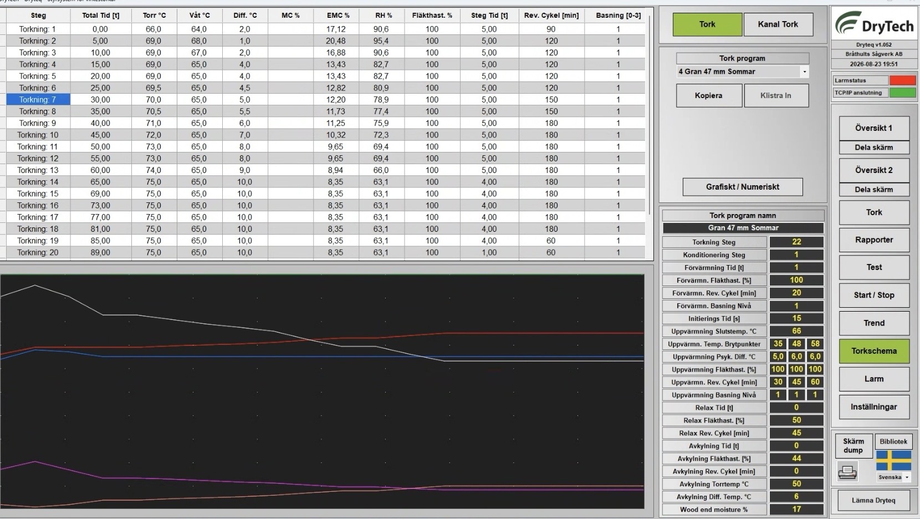The height and width of the screenshot is (519, 920).
Task: Open the Trend page
Action: pyautogui.click(x=874, y=323)
